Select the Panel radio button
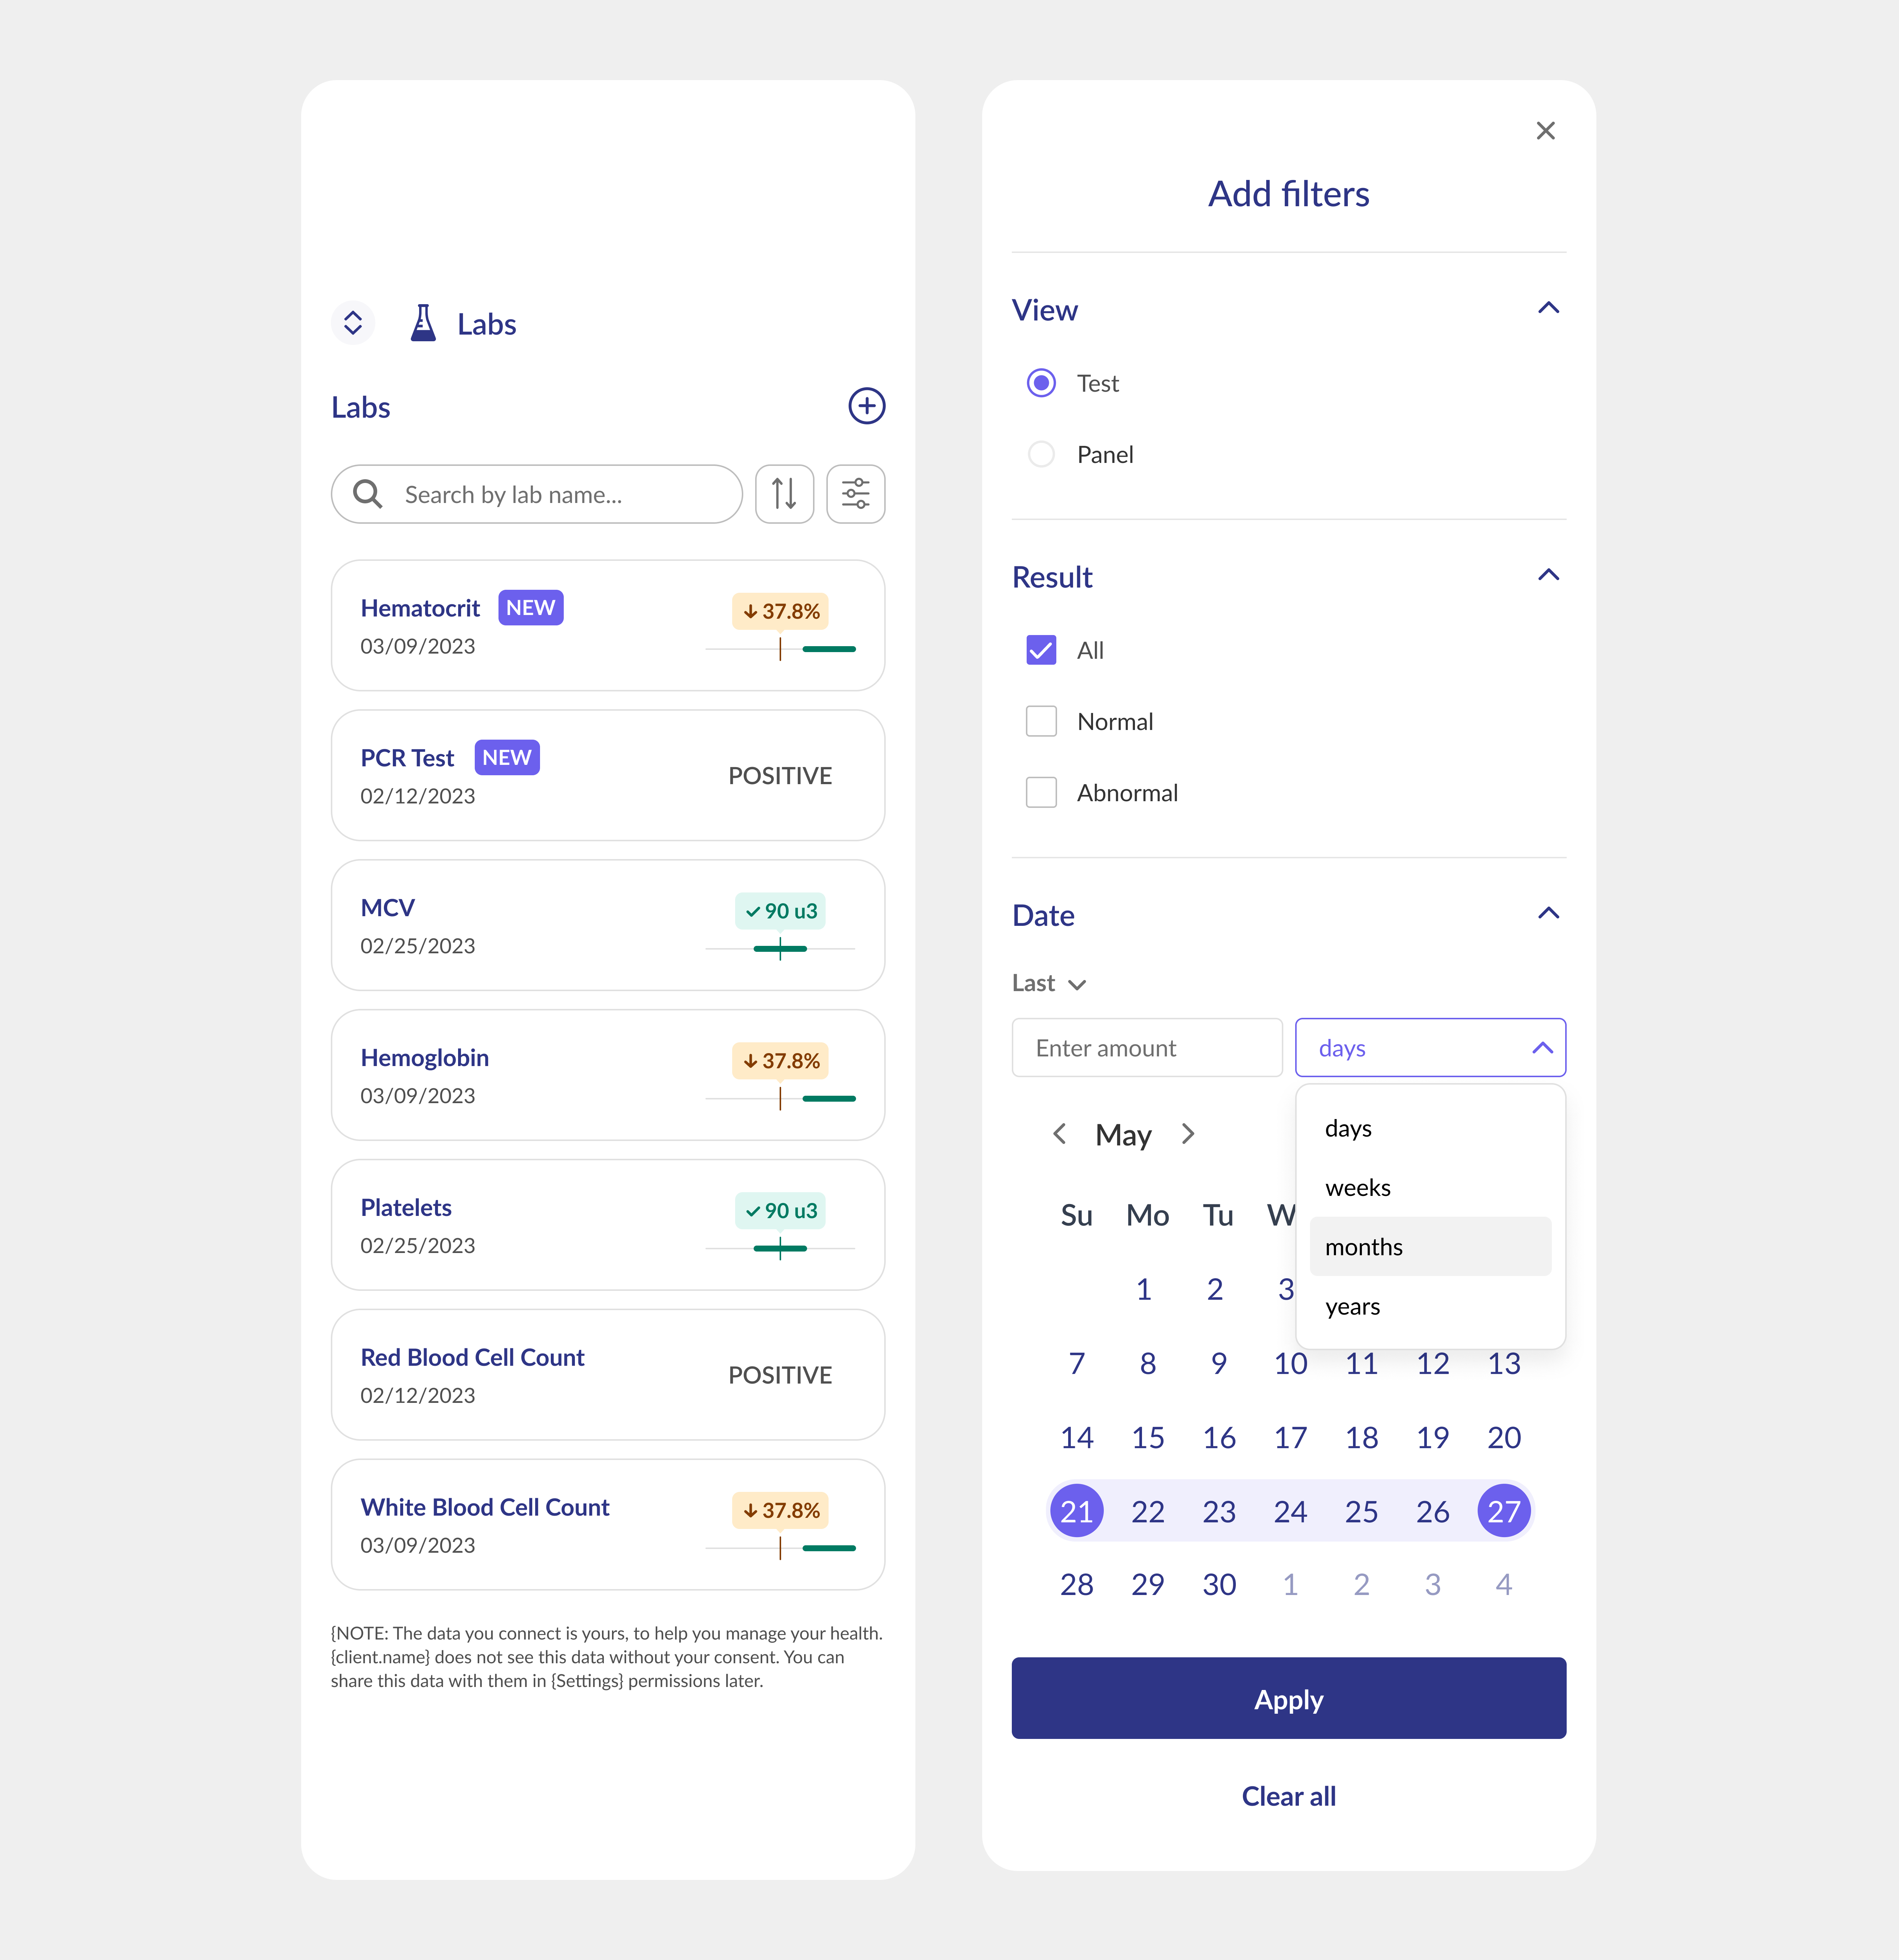 click(x=1040, y=453)
